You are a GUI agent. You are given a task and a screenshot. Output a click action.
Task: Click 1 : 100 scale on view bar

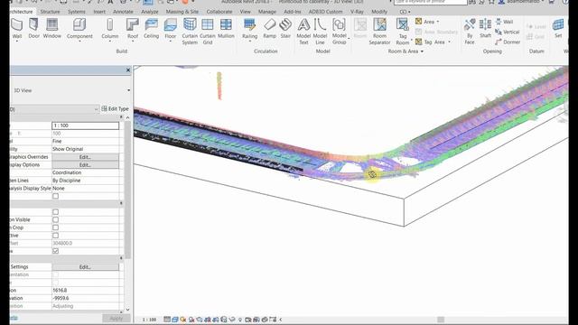coord(149,320)
